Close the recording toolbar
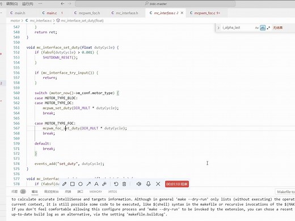This screenshot has height=221, width=295. (158, 184)
